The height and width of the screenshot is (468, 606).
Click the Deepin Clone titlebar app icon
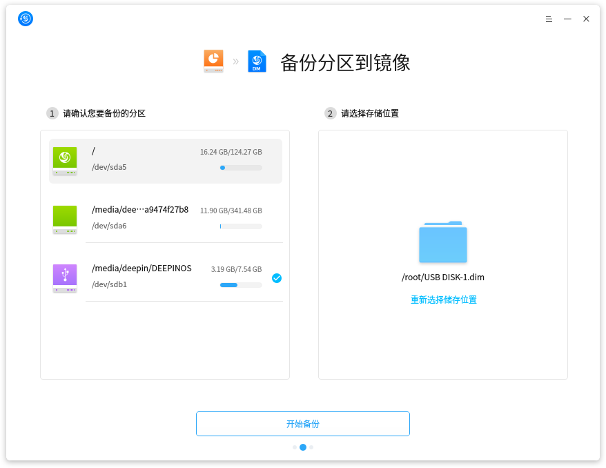[25, 19]
